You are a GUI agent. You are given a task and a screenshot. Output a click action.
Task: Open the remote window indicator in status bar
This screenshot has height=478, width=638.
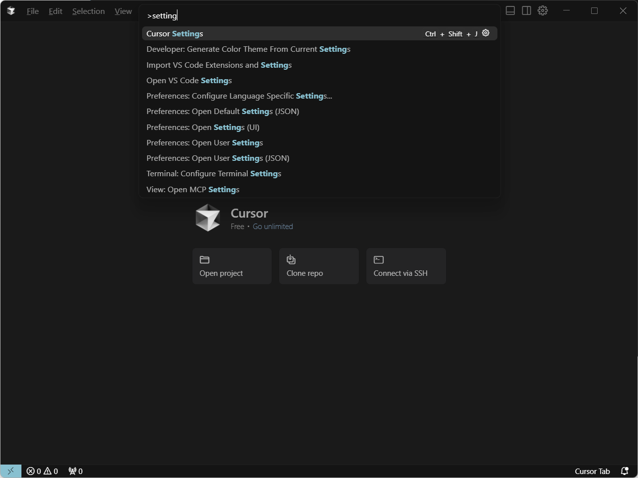(10, 471)
